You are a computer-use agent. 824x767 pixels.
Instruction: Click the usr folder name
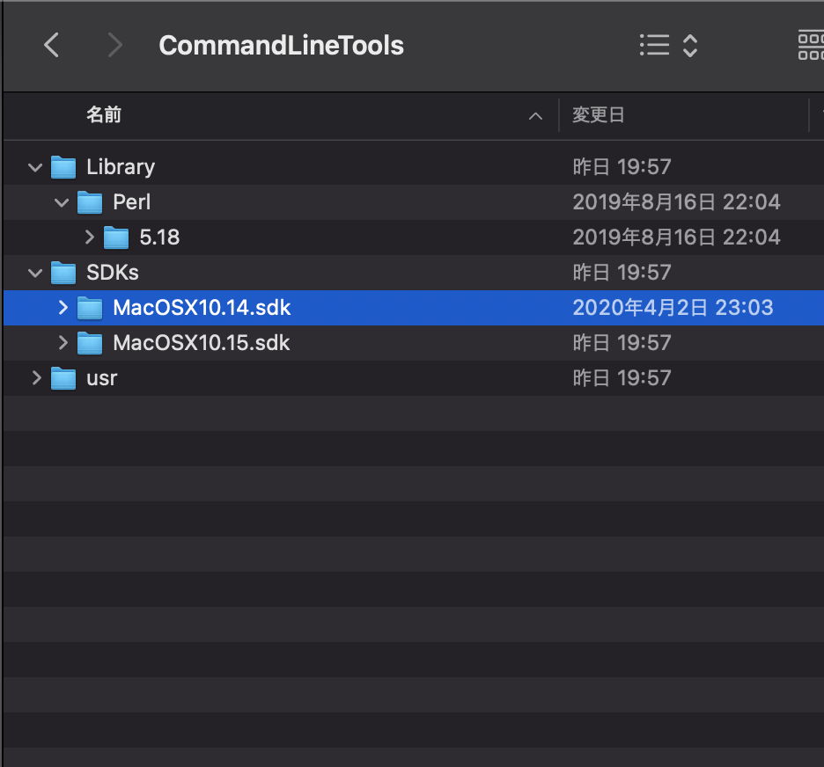(101, 378)
